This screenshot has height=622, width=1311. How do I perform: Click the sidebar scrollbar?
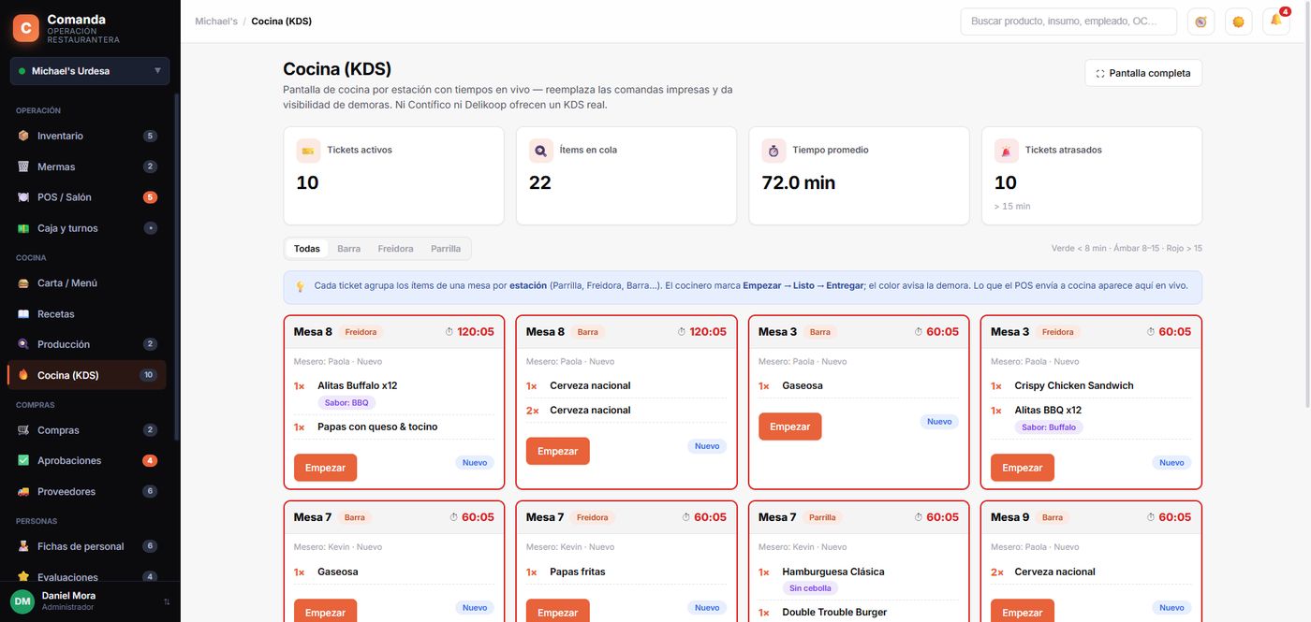[x=176, y=267]
